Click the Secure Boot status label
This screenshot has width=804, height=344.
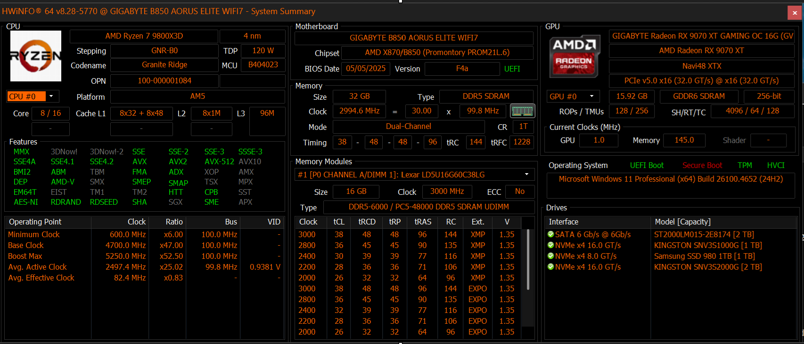[x=702, y=166]
